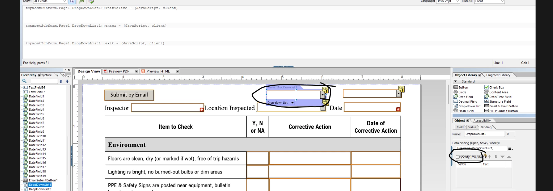Viewport: 553px width, 191px height.
Task: Close the Object palette tab
Action: [468, 121]
